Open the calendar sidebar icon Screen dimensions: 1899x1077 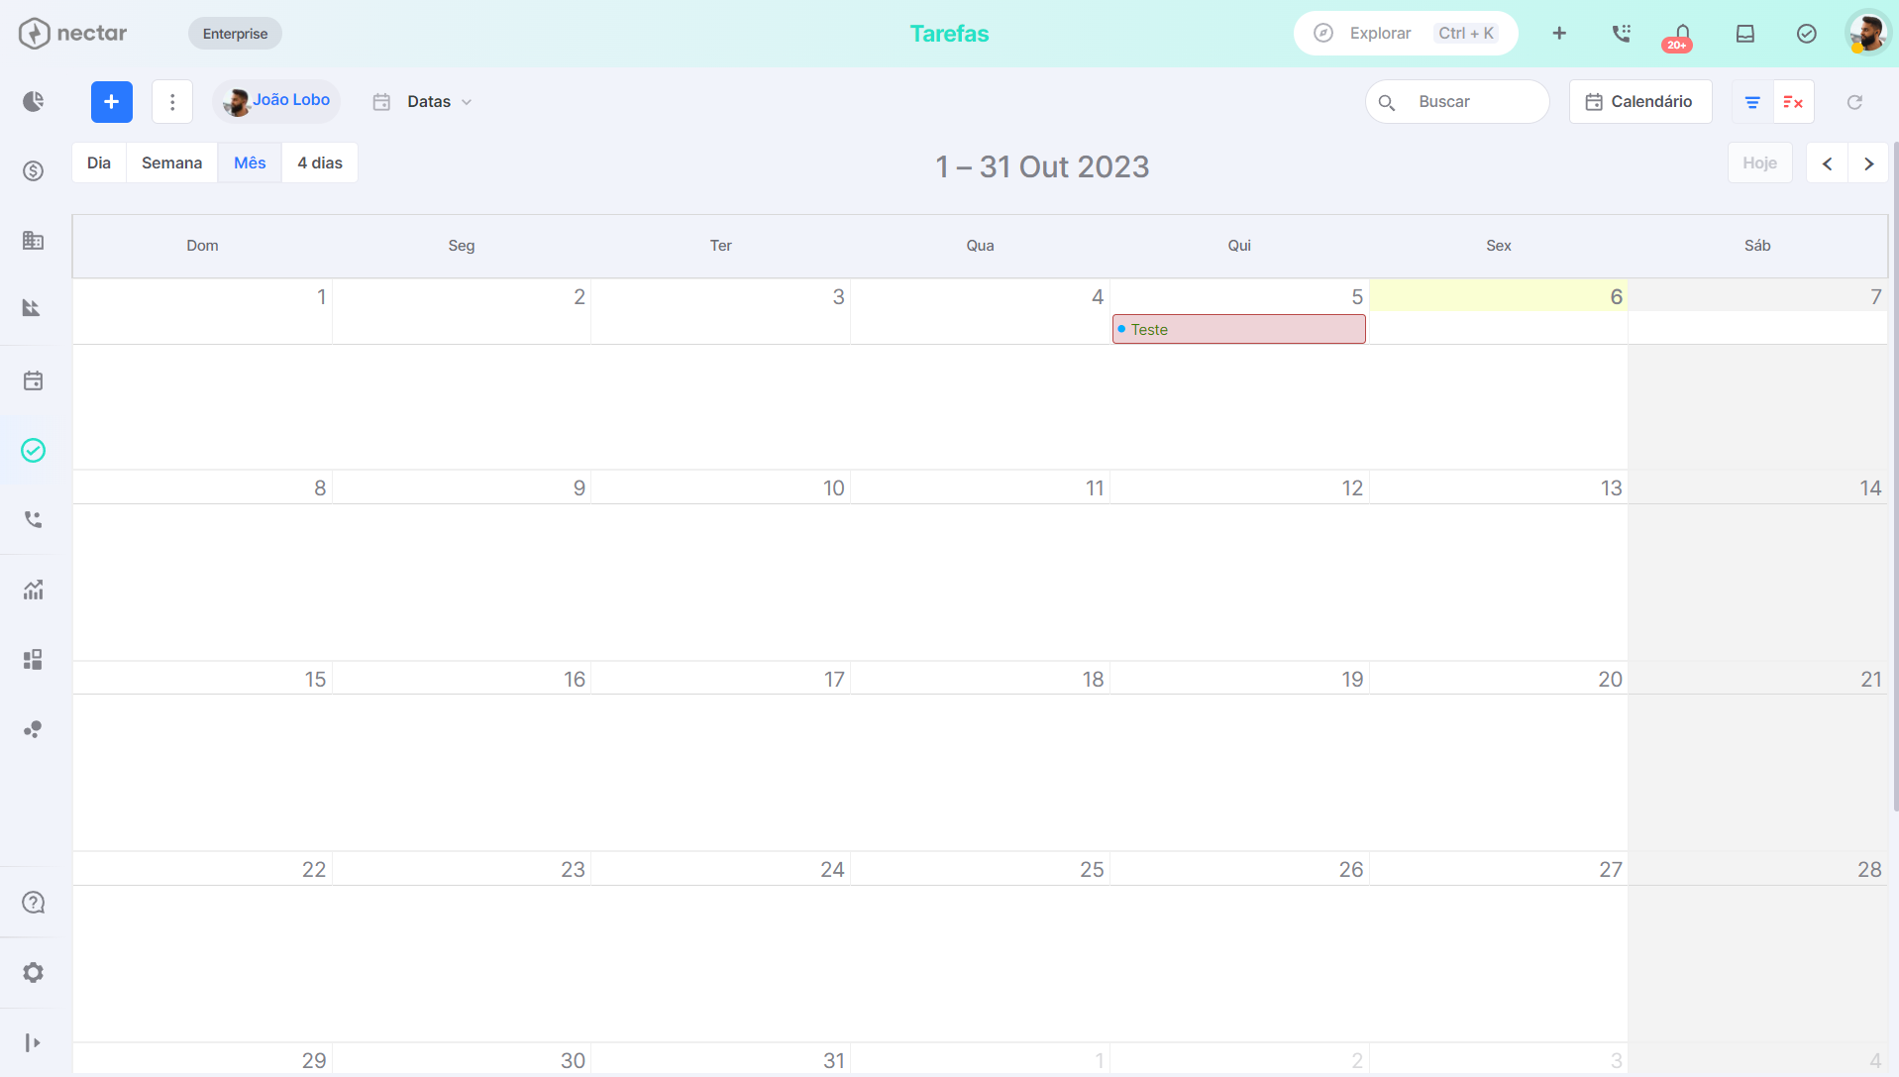coord(33,380)
